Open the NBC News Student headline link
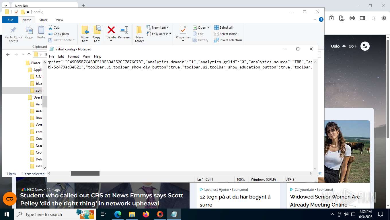Viewport: 390px width, 220px height. (x=102, y=199)
